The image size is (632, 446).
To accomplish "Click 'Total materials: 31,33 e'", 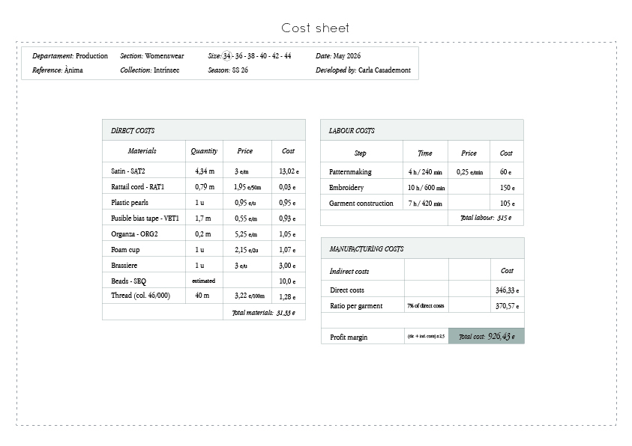I will click(x=264, y=313).
